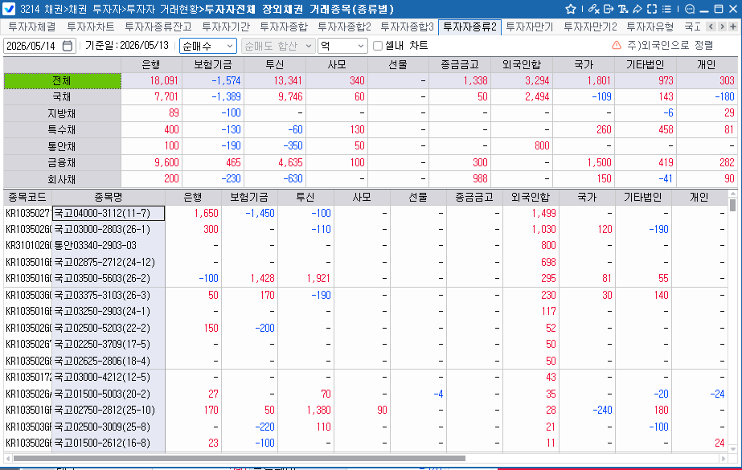
Task: Open the 억 unit dropdown
Action: (342, 46)
